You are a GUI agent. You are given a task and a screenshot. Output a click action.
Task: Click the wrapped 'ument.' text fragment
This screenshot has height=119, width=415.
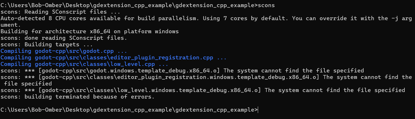[9, 25]
